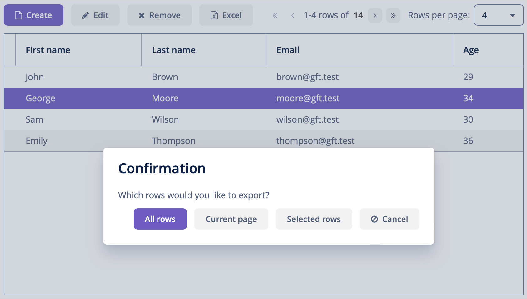The image size is (527, 299).
Task: Click the Edit button
Action: 95,15
